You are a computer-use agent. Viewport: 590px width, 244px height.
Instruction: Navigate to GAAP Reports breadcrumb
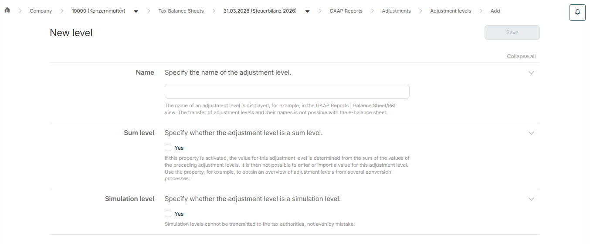(x=346, y=11)
